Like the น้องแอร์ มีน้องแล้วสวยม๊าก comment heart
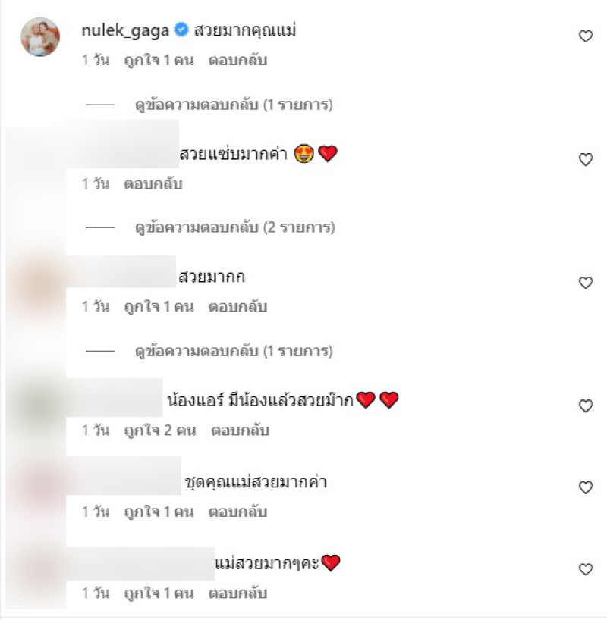This screenshot has height=620, width=607. [x=585, y=406]
